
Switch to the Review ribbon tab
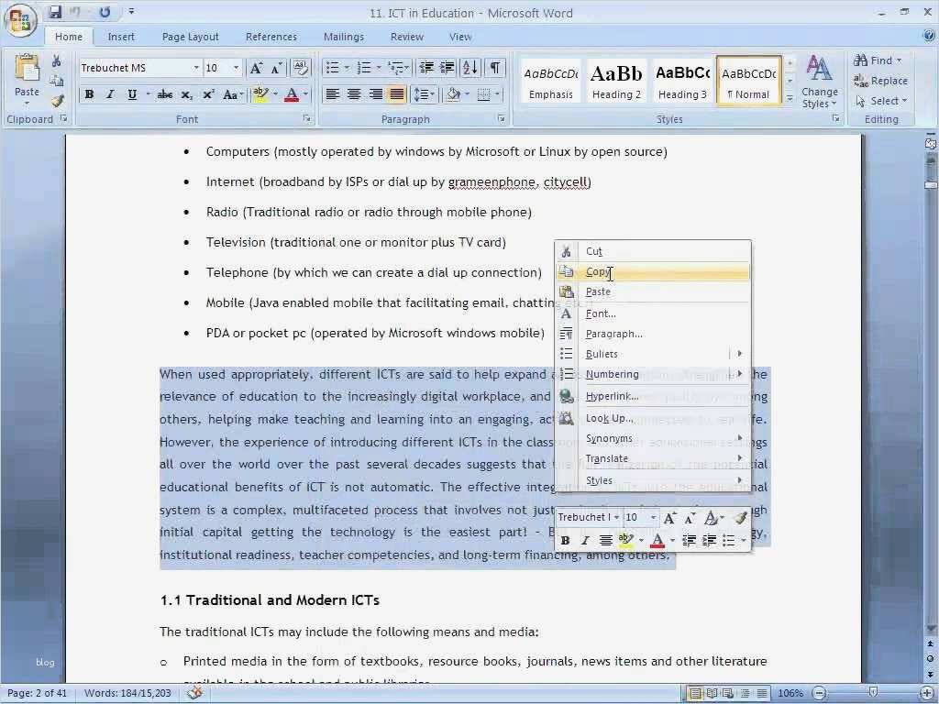click(406, 37)
